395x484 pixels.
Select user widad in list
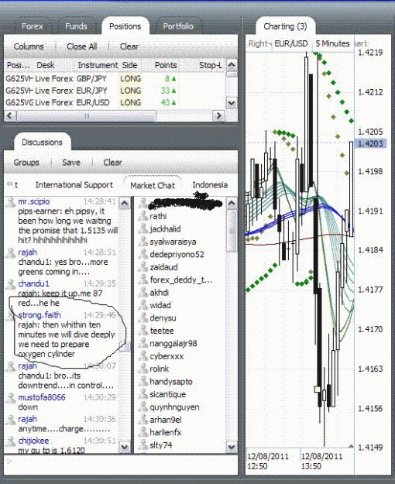[x=160, y=305]
